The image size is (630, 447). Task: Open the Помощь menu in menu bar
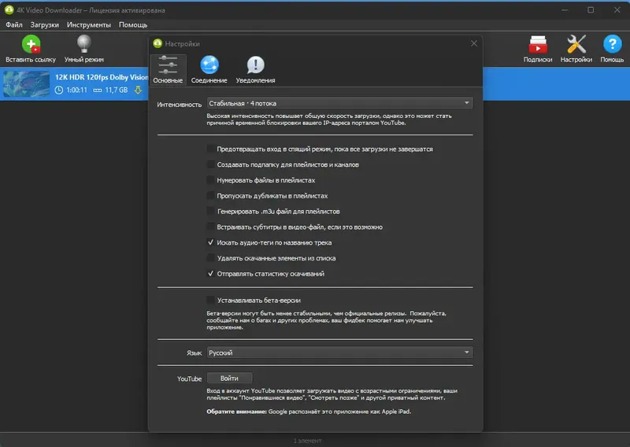[x=133, y=25]
